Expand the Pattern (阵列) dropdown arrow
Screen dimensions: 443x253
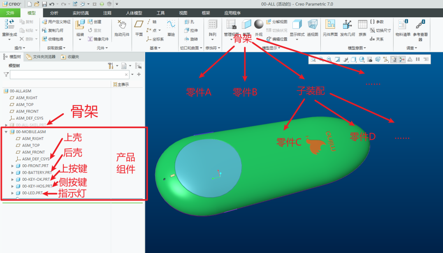coord(212,39)
